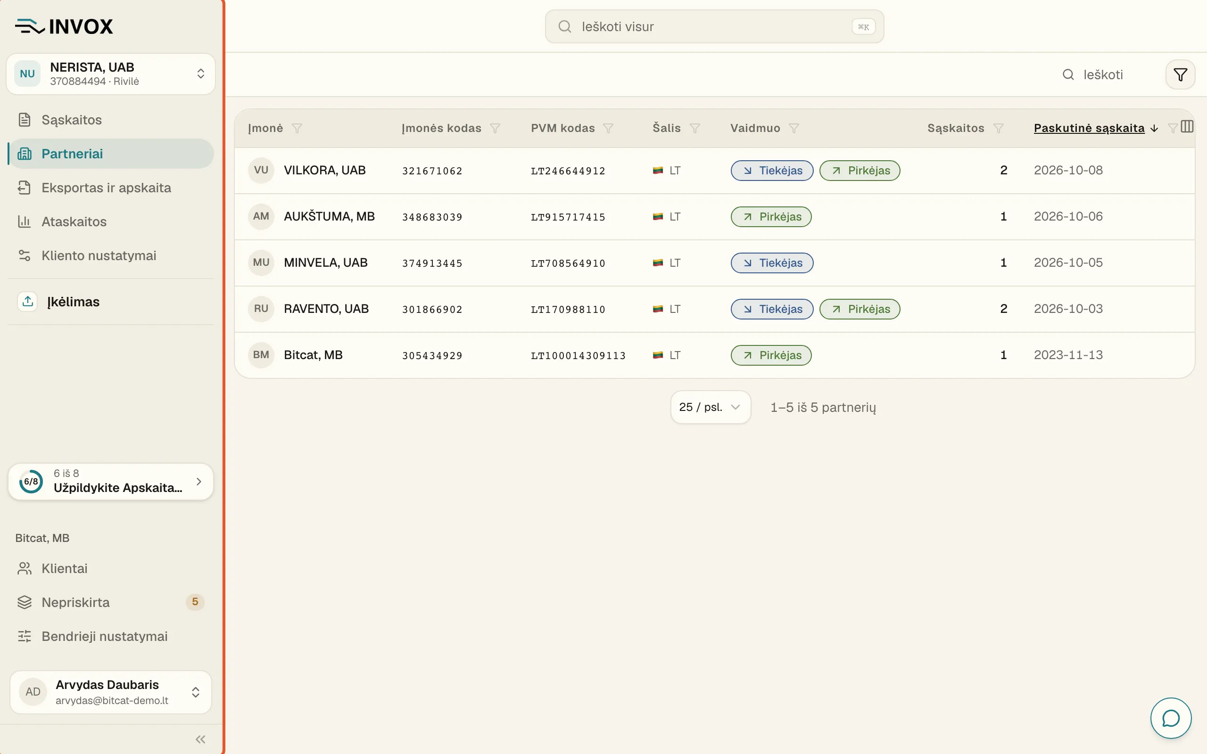
Task: Click filter icon beside PVM kodas column
Action: 608,128
